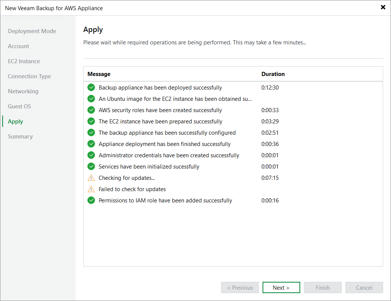Click the check icon for IAM role permissions

(x=91, y=200)
